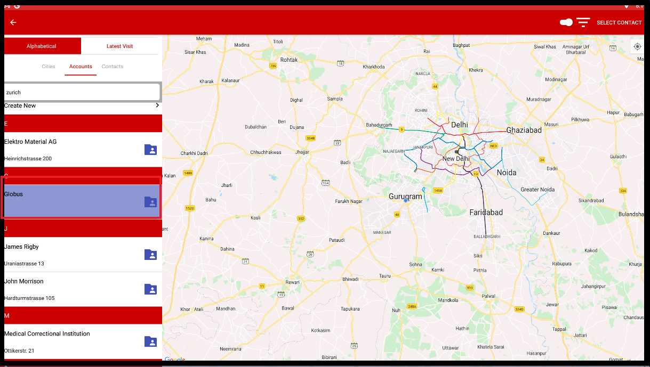Open John Morrison contact folder icon
Image resolution: width=650 pixels, height=367 pixels.
click(x=151, y=289)
